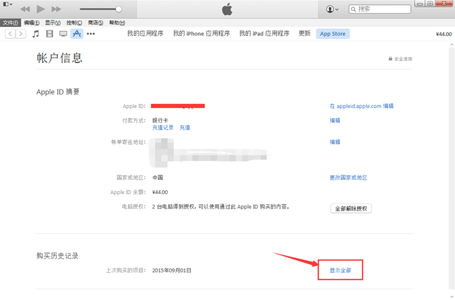
Task: Open 在 appleid.apple.com 编辑 link
Action: point(361,106)
